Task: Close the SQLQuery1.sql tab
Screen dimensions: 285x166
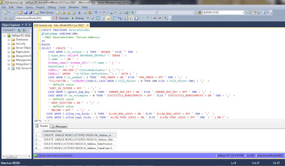Action: (88, 25)
